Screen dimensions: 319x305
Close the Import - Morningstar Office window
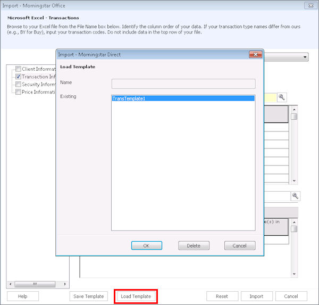click(308, 5)
